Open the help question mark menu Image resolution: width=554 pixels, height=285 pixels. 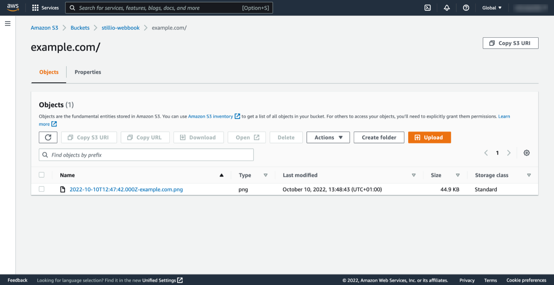[466, 8]
